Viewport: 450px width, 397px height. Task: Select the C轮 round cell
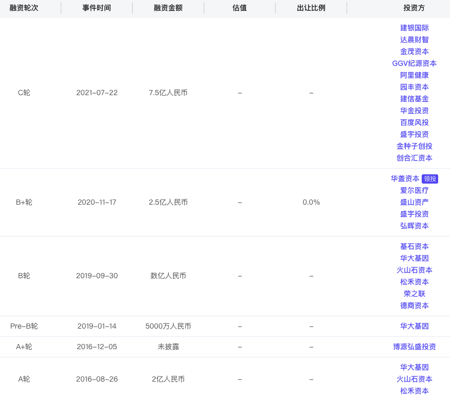[24, 93]
